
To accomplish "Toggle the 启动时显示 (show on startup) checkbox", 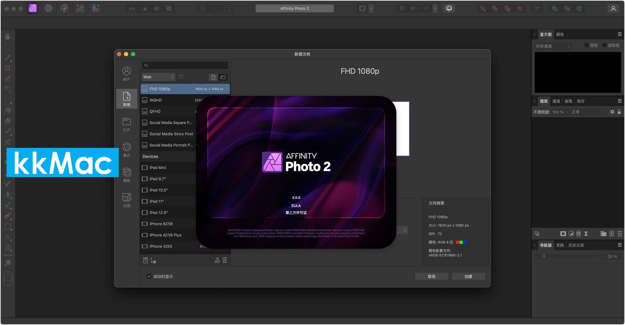I will click(x=149, y=276).
